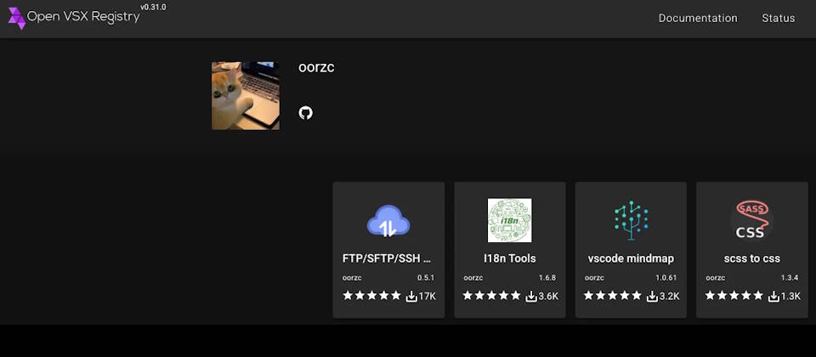Open the I18n Tools extension title
Image resolution: width=816 pixels, height=357 pixels.
pos(509,258)
